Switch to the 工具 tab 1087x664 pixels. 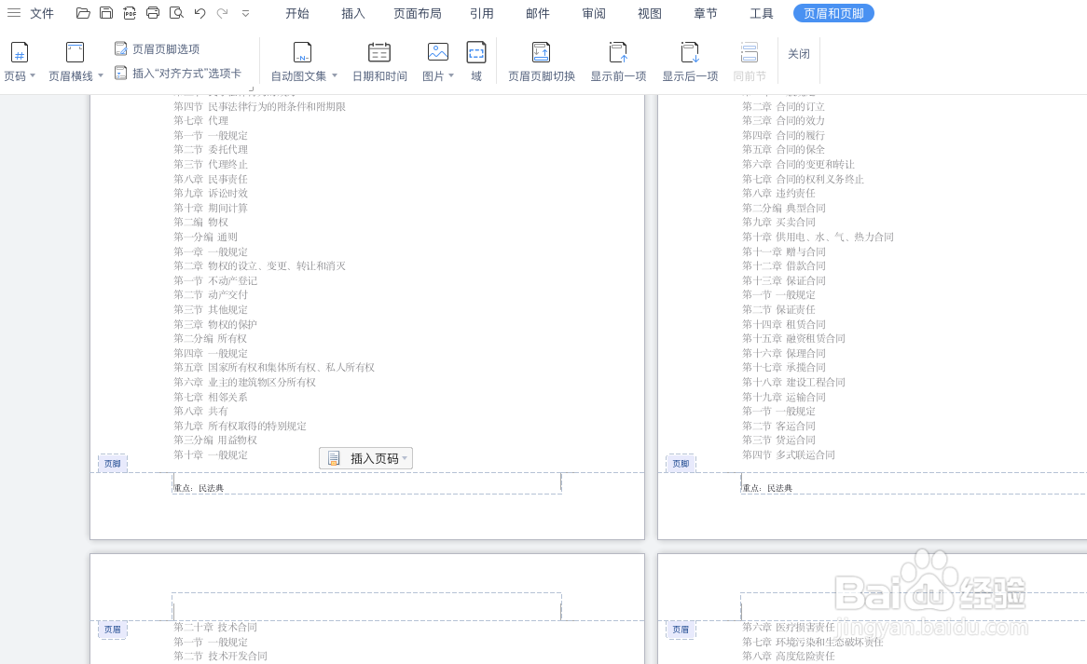[x=761, y=13]
